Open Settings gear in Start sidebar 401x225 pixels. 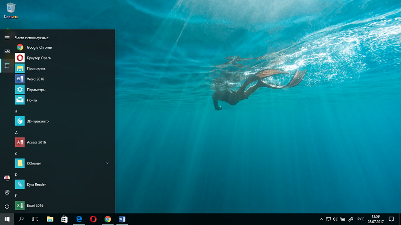(x=7, y=192)
